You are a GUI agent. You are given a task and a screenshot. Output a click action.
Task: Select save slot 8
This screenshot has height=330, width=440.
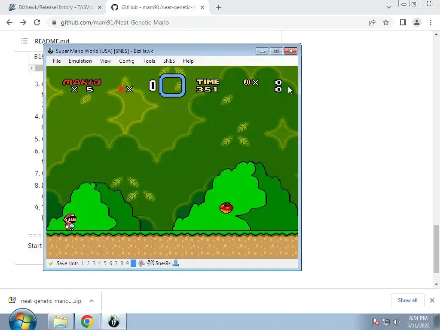(122, 263)
